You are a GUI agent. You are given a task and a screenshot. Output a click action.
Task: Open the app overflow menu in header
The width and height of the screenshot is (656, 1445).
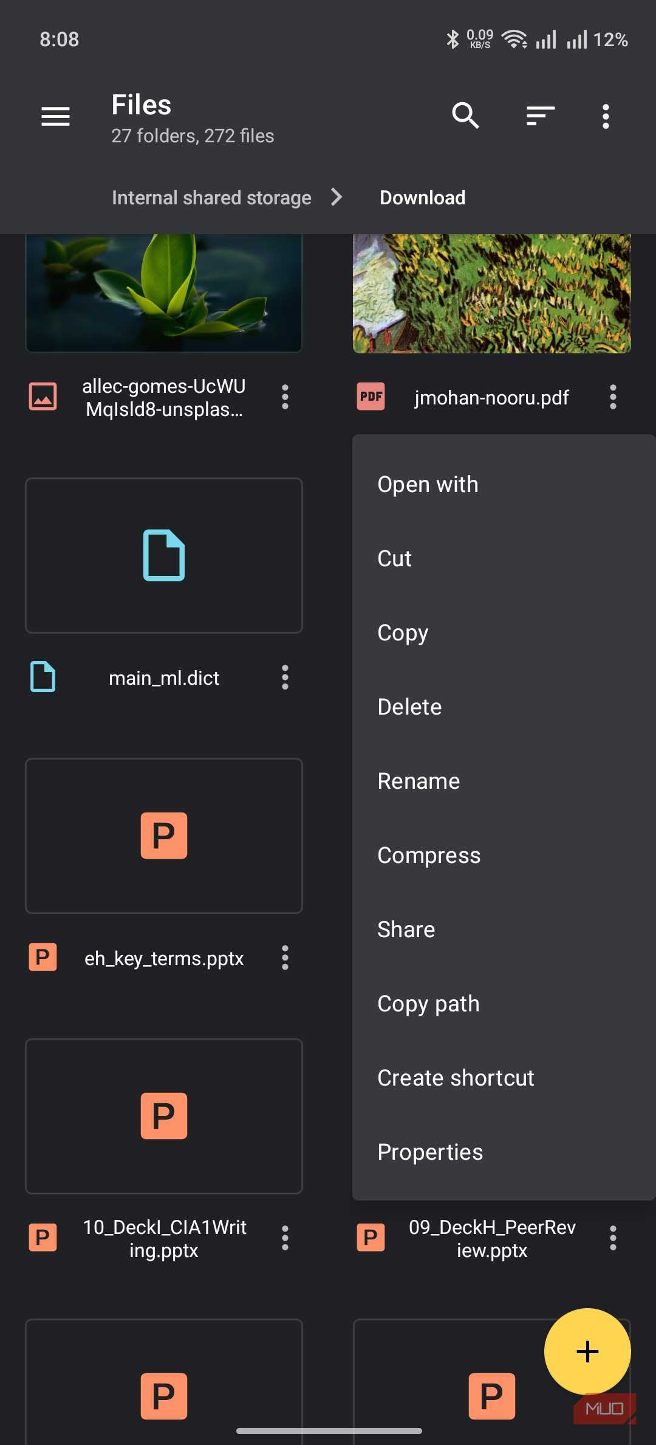tap(606, 116)
